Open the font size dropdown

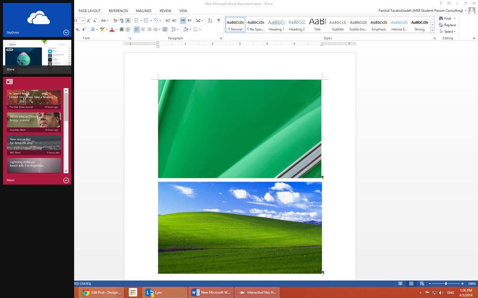pos(83,21)
